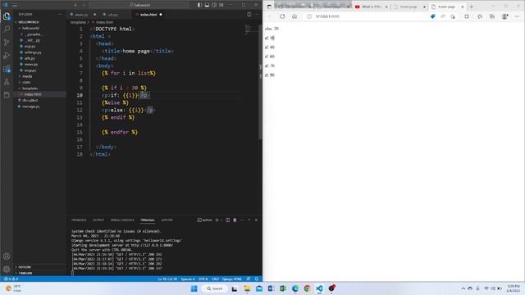Open the new terminal launch profile dropdown
Viewport: 525px width, 295px height.
(221, 220)
